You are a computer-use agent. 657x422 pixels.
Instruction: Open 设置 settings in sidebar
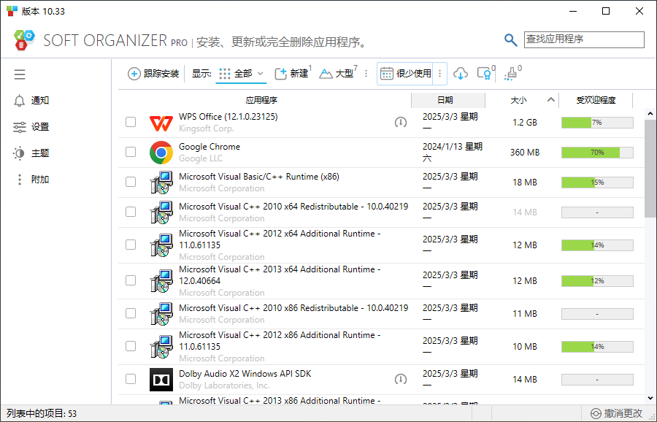click(31, 127)
